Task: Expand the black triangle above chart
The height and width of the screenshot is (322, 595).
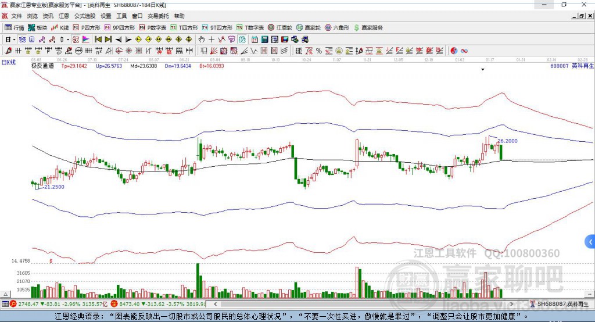Action: click(482, 70)
